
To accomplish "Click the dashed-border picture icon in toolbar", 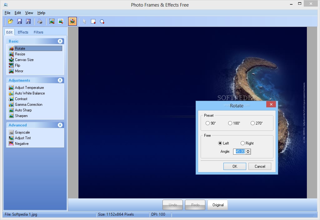I will coord(52,21).
